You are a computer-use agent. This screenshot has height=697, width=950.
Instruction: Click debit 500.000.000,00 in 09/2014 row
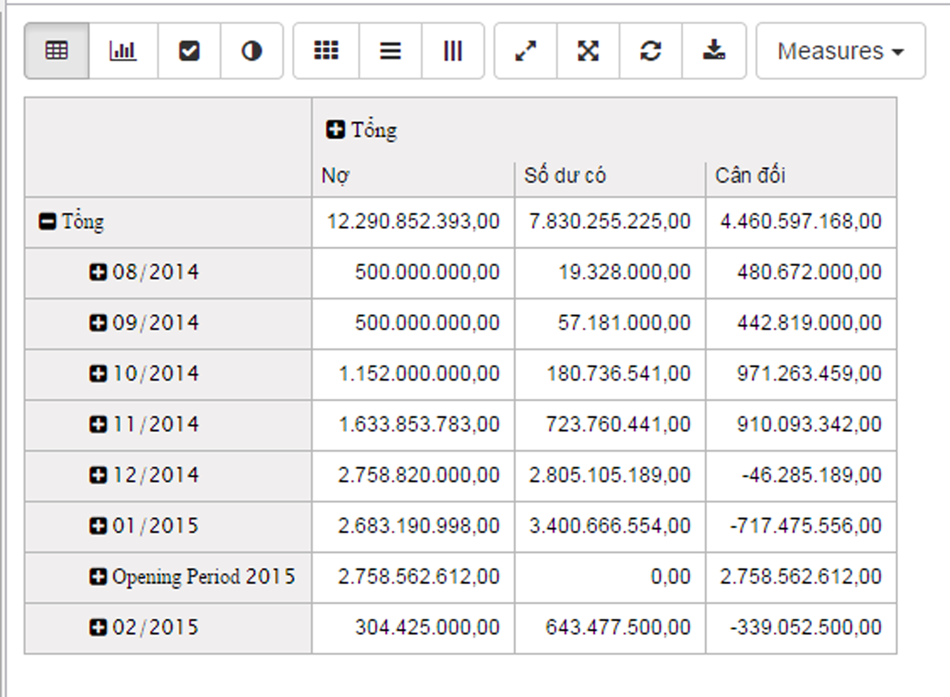tap(427, 323)
